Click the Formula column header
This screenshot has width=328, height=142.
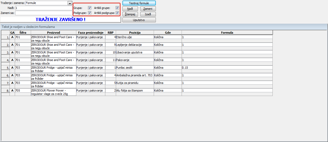227,33
